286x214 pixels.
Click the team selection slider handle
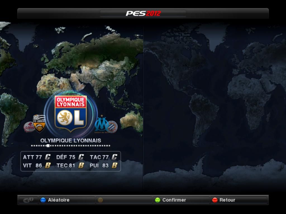tap(48, 145)
